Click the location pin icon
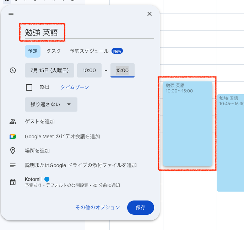Screen dimensions: 244x230 pos(13,151)
